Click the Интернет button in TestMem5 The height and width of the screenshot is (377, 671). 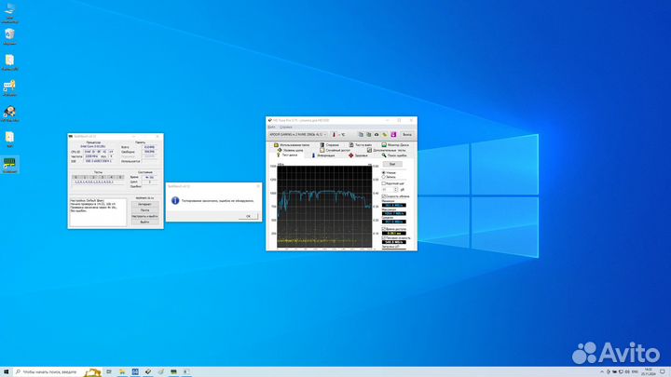(x=144, y=204)
